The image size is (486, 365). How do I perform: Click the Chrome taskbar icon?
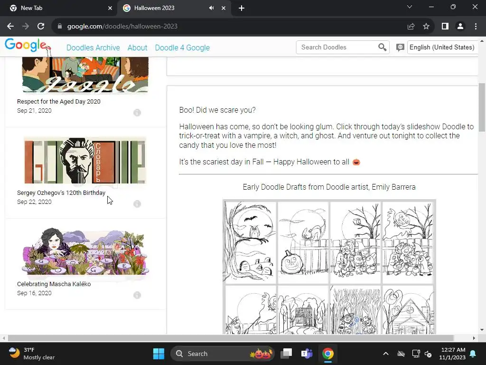coord(327,354)
